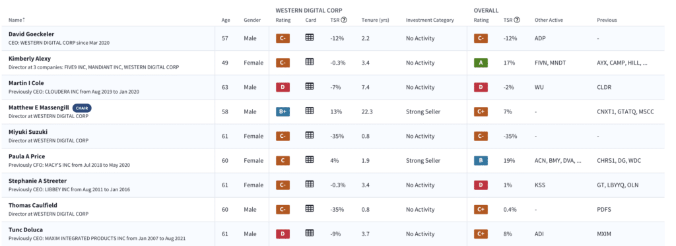The width and height of the screenshot is (676, 246).
Task: Sort by the Age column header
Action: (x=226, y=20)
